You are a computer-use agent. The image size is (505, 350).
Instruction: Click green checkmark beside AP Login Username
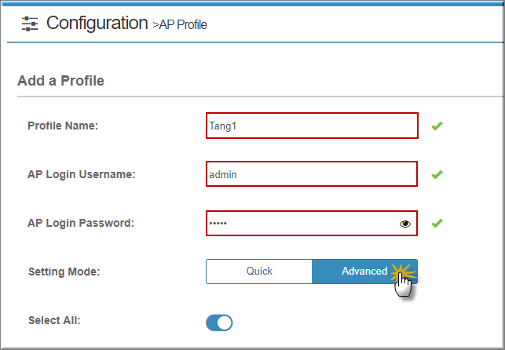(437, 174)
